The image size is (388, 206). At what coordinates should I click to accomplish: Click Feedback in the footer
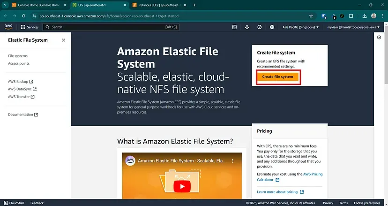coord(37,203)
